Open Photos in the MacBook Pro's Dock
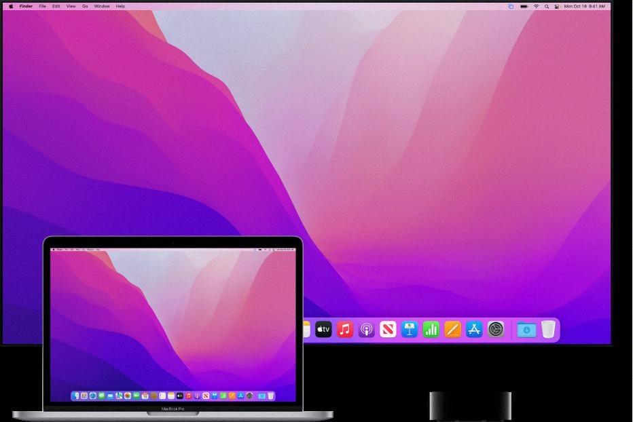Viewport: 633px width, 422px height. pyautogui.click(x=128, y=396)
